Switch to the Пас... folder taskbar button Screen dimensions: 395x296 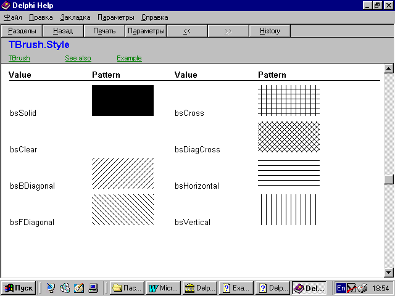(x=127, y=288)
